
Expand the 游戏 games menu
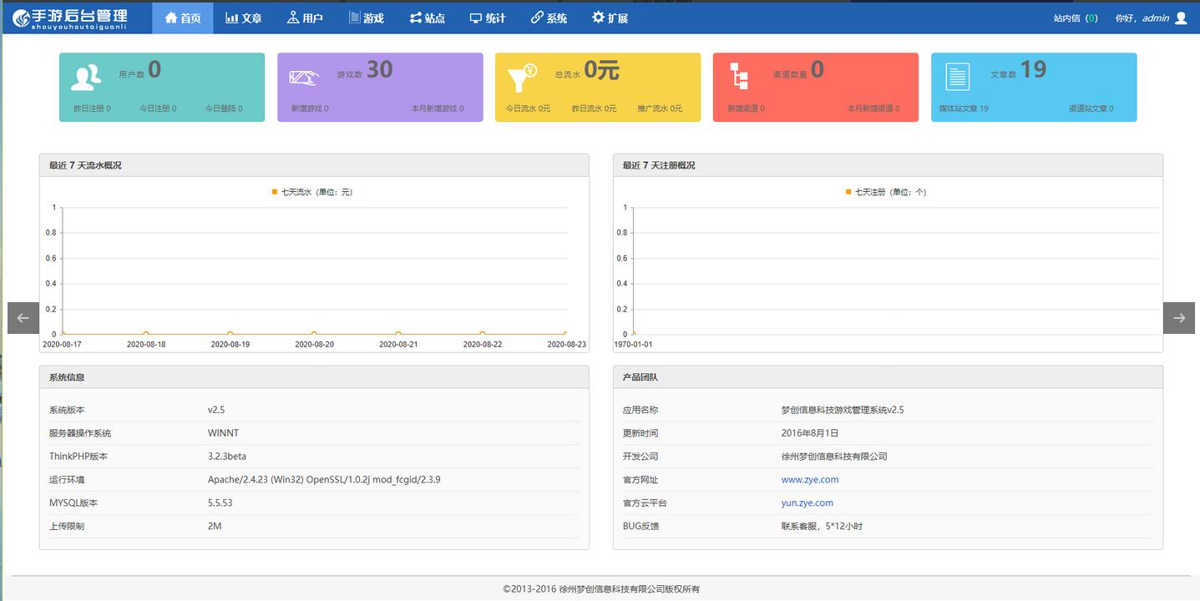(366, 18)
